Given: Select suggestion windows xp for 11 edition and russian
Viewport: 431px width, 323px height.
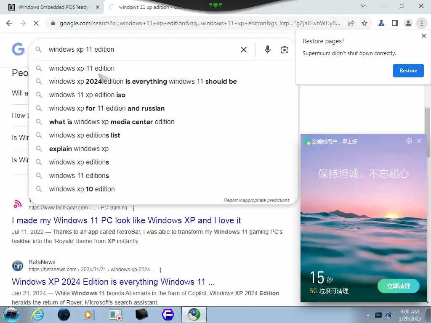Looking at the screenshot, I should click(163, 109).
